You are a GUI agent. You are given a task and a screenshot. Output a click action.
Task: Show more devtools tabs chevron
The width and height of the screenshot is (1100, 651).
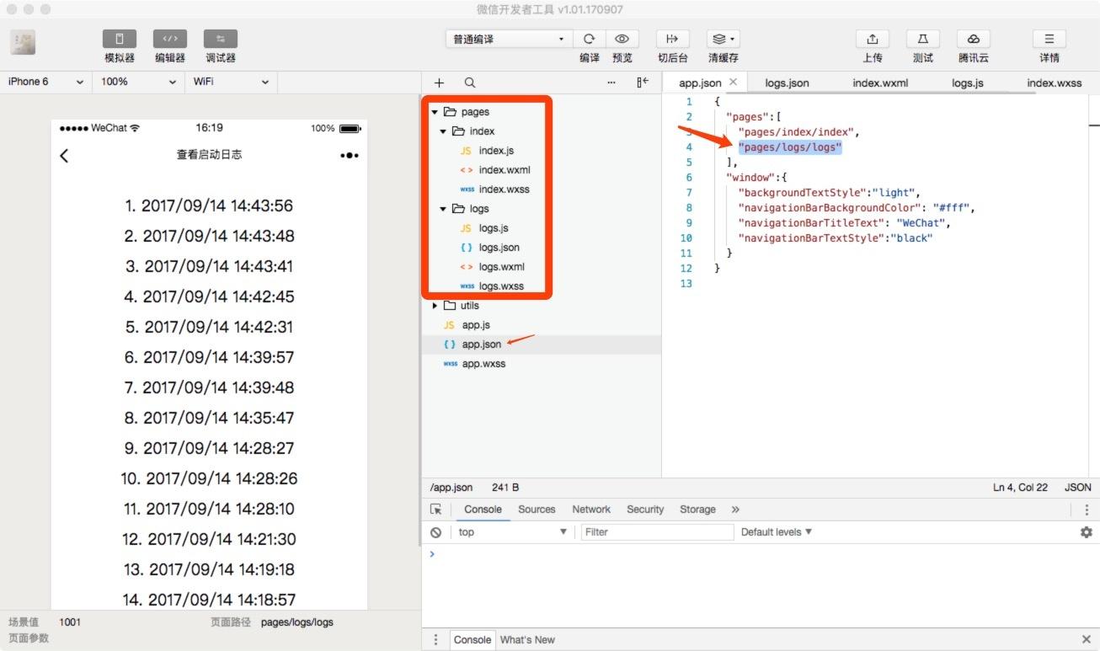(x=735, y=510)
